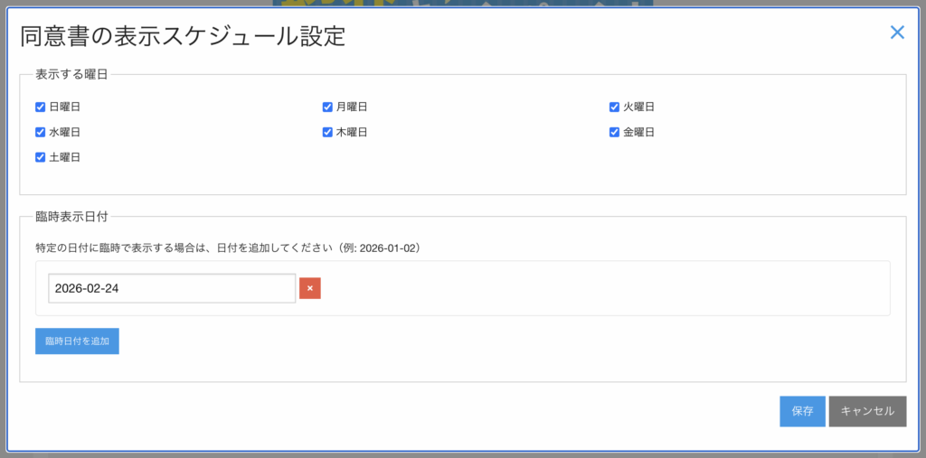The width and height of the screenshot is (926, 458).
Task: Click the 臨時表示日付 section legend
Action: 71,217
